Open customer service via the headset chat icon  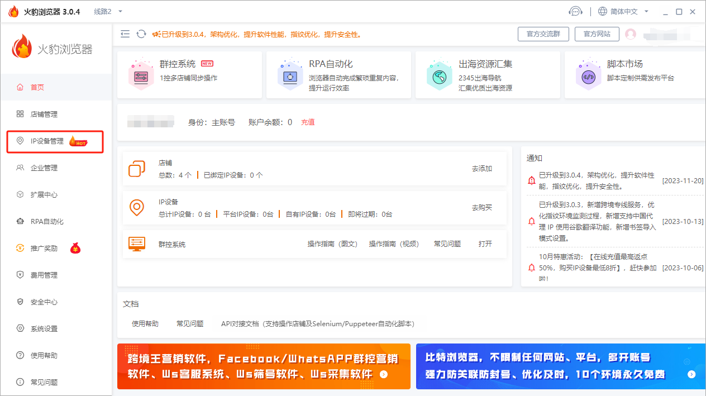[576, 11]
